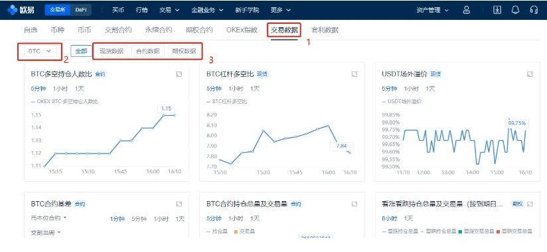Select 1小时 for BTC合约持仓总量及交易量 chart

[236, 219]
